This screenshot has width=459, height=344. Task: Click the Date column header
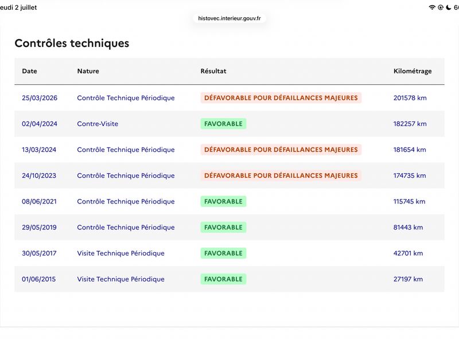(30, 71)
